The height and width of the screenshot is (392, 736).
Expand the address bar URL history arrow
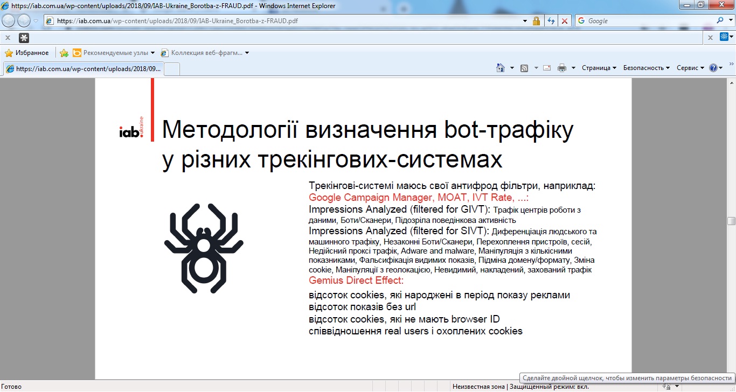525,21
